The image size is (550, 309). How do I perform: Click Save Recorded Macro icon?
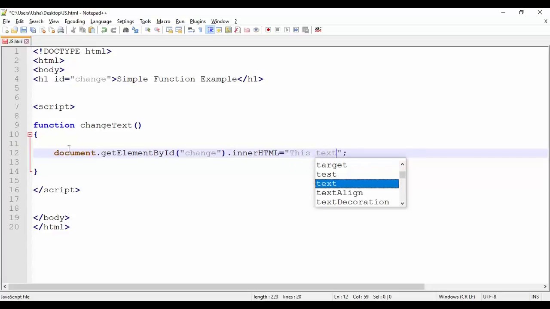pos(306,30)
